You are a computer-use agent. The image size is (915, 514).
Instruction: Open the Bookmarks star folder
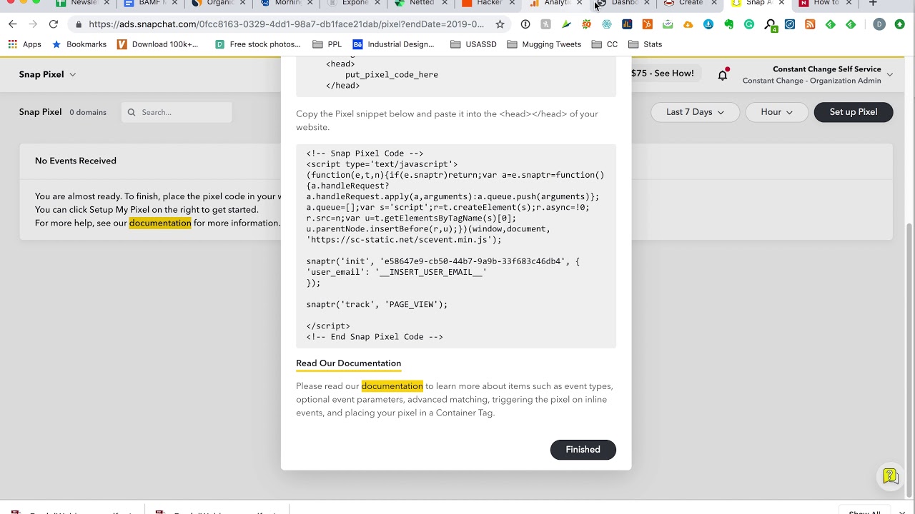(79, 44)
